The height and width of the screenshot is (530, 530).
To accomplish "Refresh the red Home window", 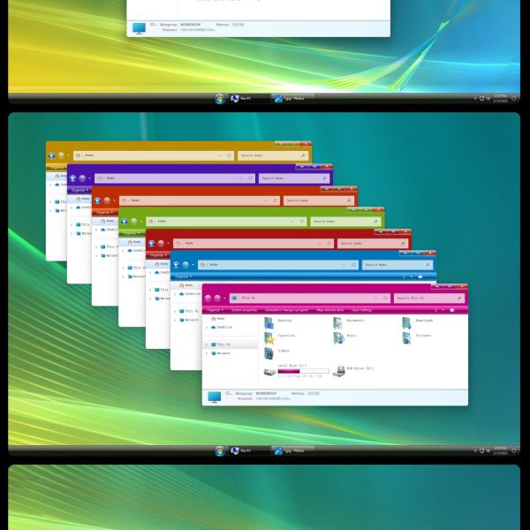I will 329,244.
